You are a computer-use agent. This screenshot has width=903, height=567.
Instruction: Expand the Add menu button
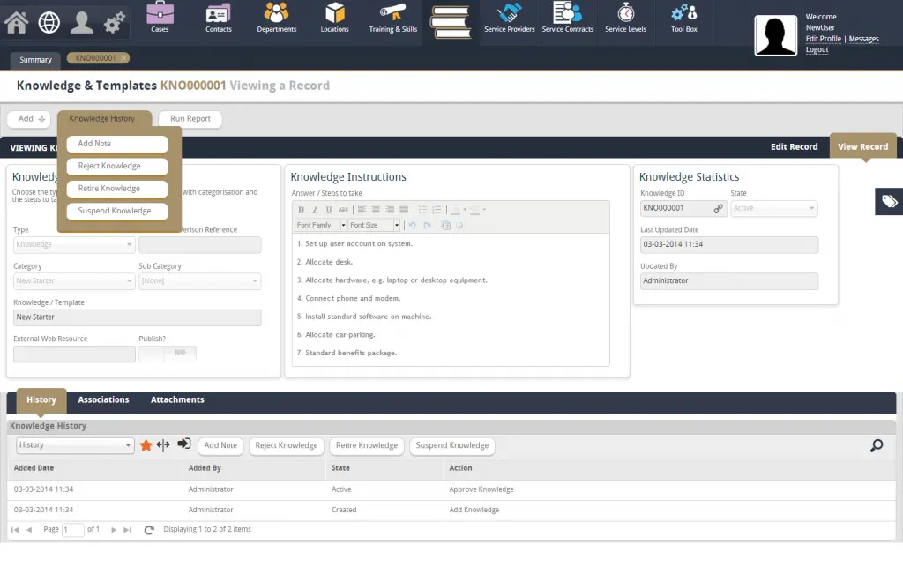click(x=29, y=119)
